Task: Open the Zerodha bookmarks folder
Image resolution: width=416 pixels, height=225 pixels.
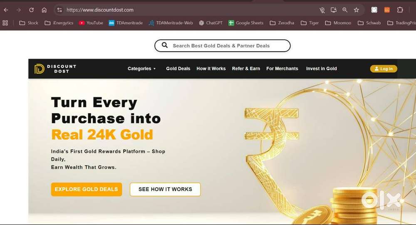Action: coord(282,23)
